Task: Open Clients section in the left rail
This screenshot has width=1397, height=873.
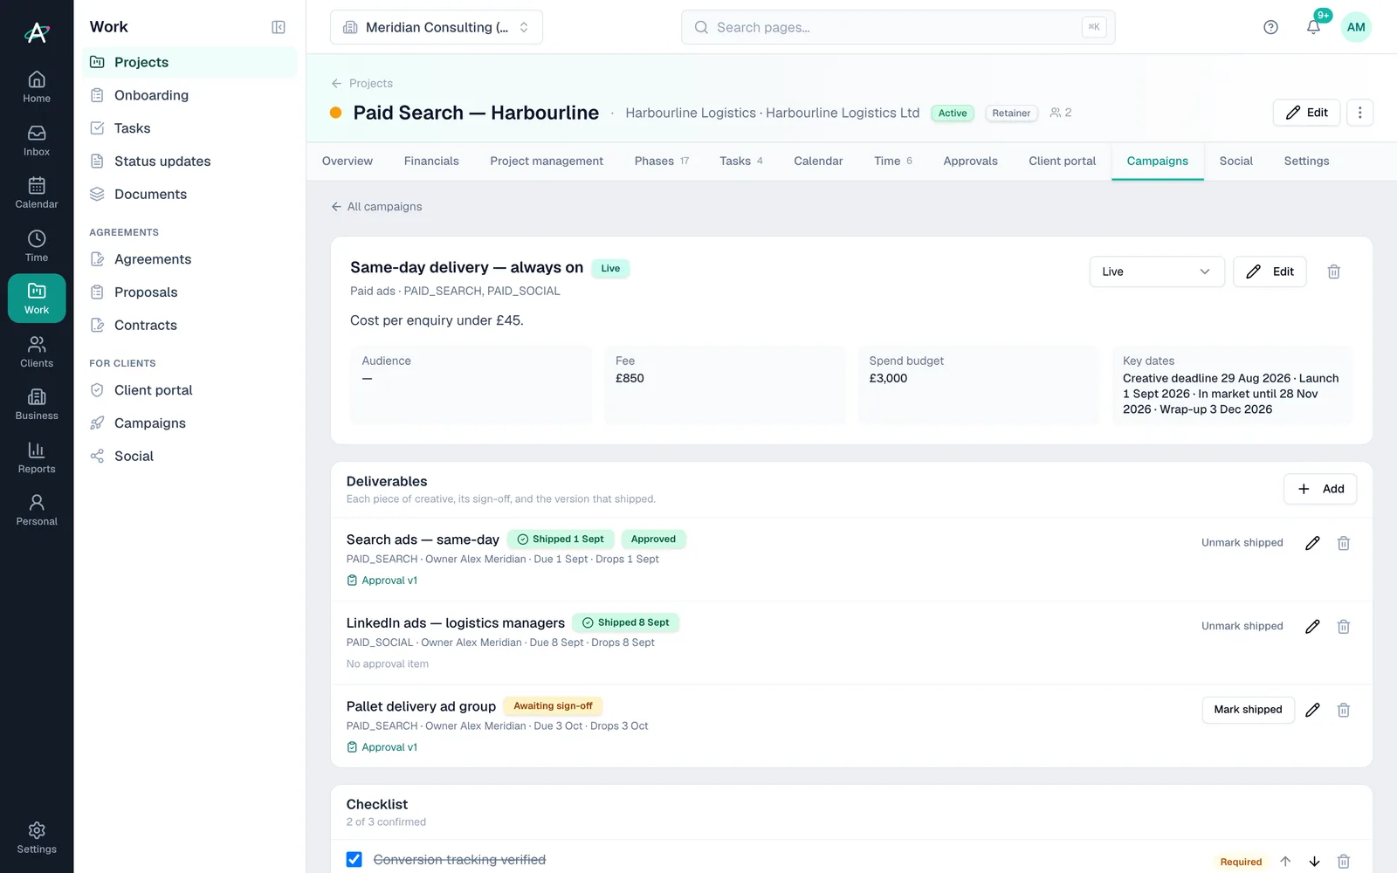Action: pos(37,351)
